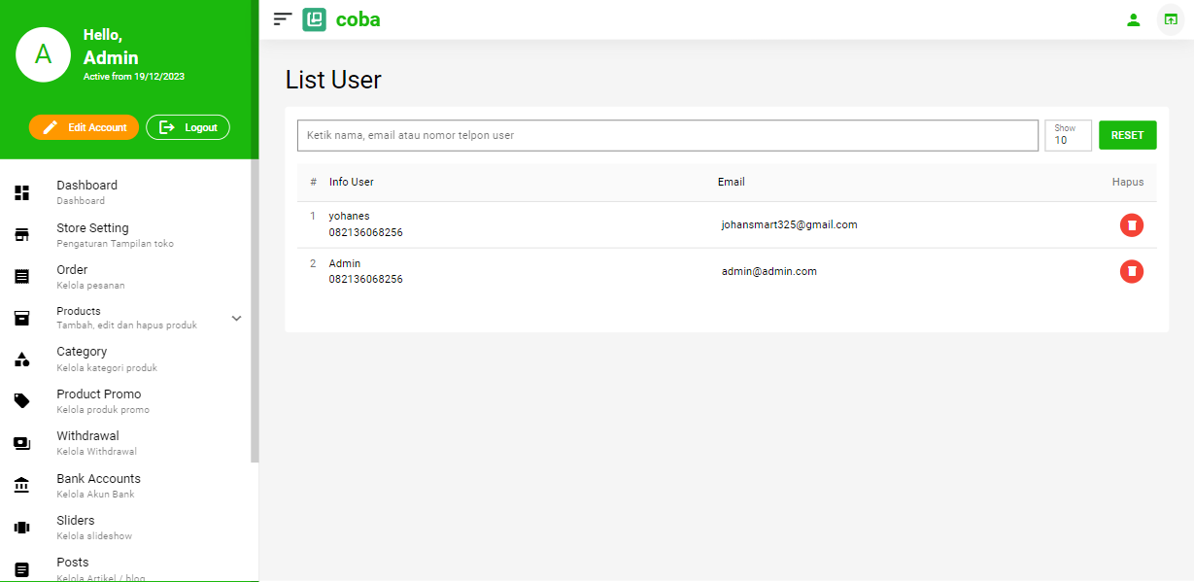Delete the Admin user with trash icon
1194x582 pixels.
[x=1131, y=271]
